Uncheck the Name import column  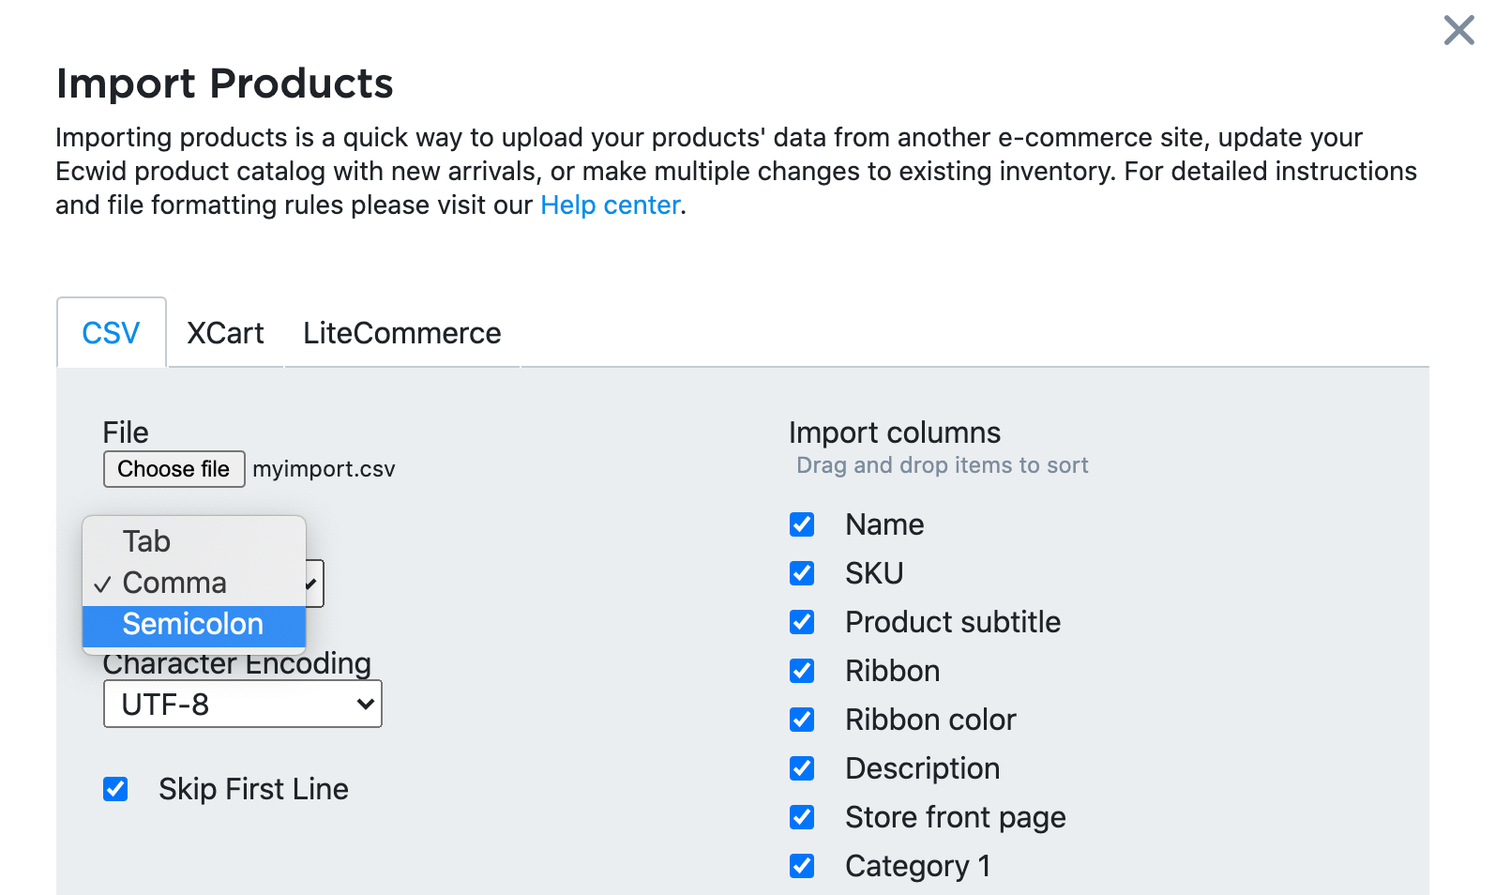click(802, 524)
